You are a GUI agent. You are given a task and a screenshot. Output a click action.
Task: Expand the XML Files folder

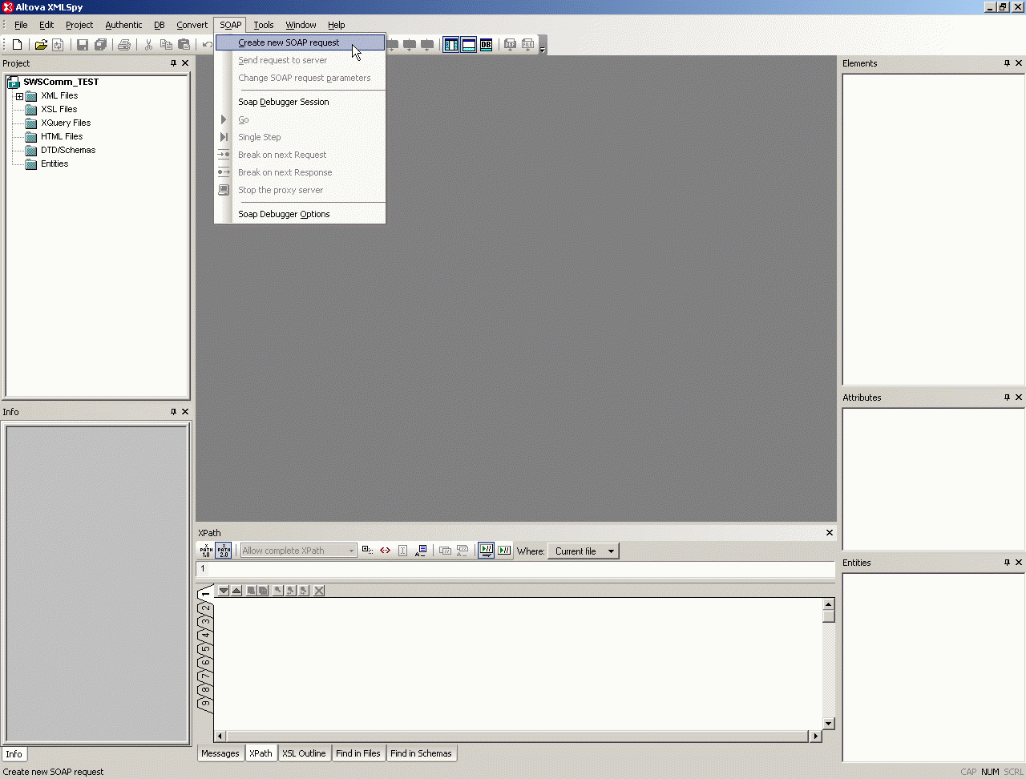[x=19, y=96]
